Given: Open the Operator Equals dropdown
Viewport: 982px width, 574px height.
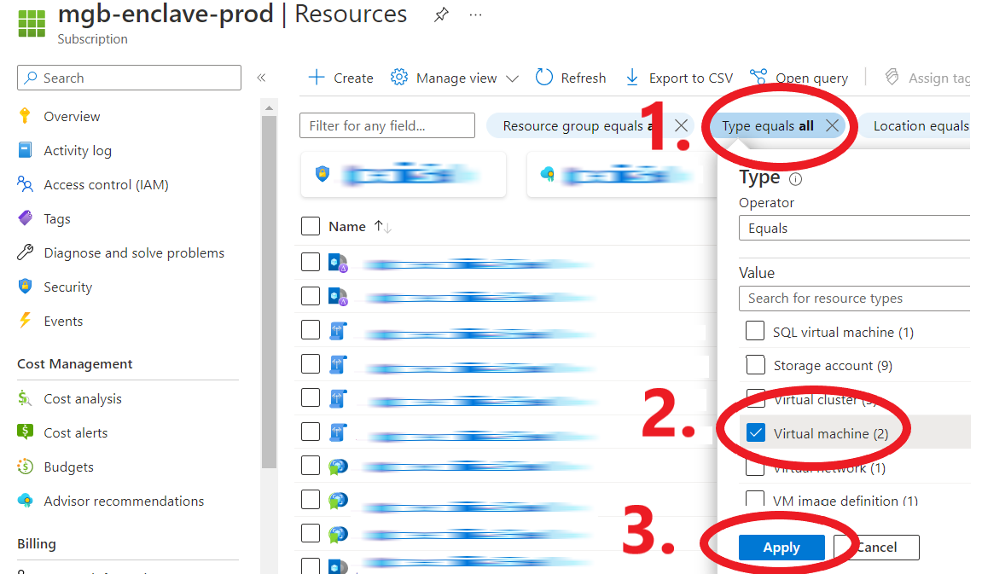Looking at the screenshot, I should pos(854,228).
